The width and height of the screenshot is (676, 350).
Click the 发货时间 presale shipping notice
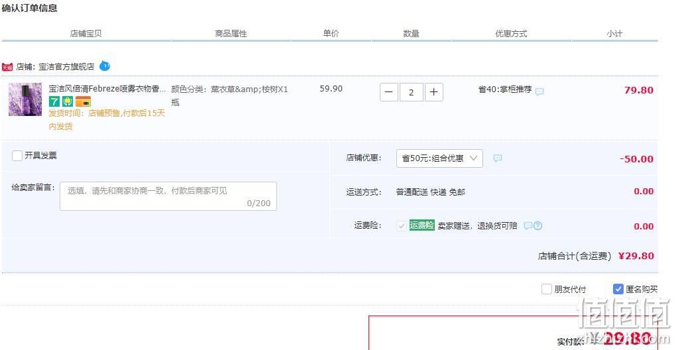point(107,119)
